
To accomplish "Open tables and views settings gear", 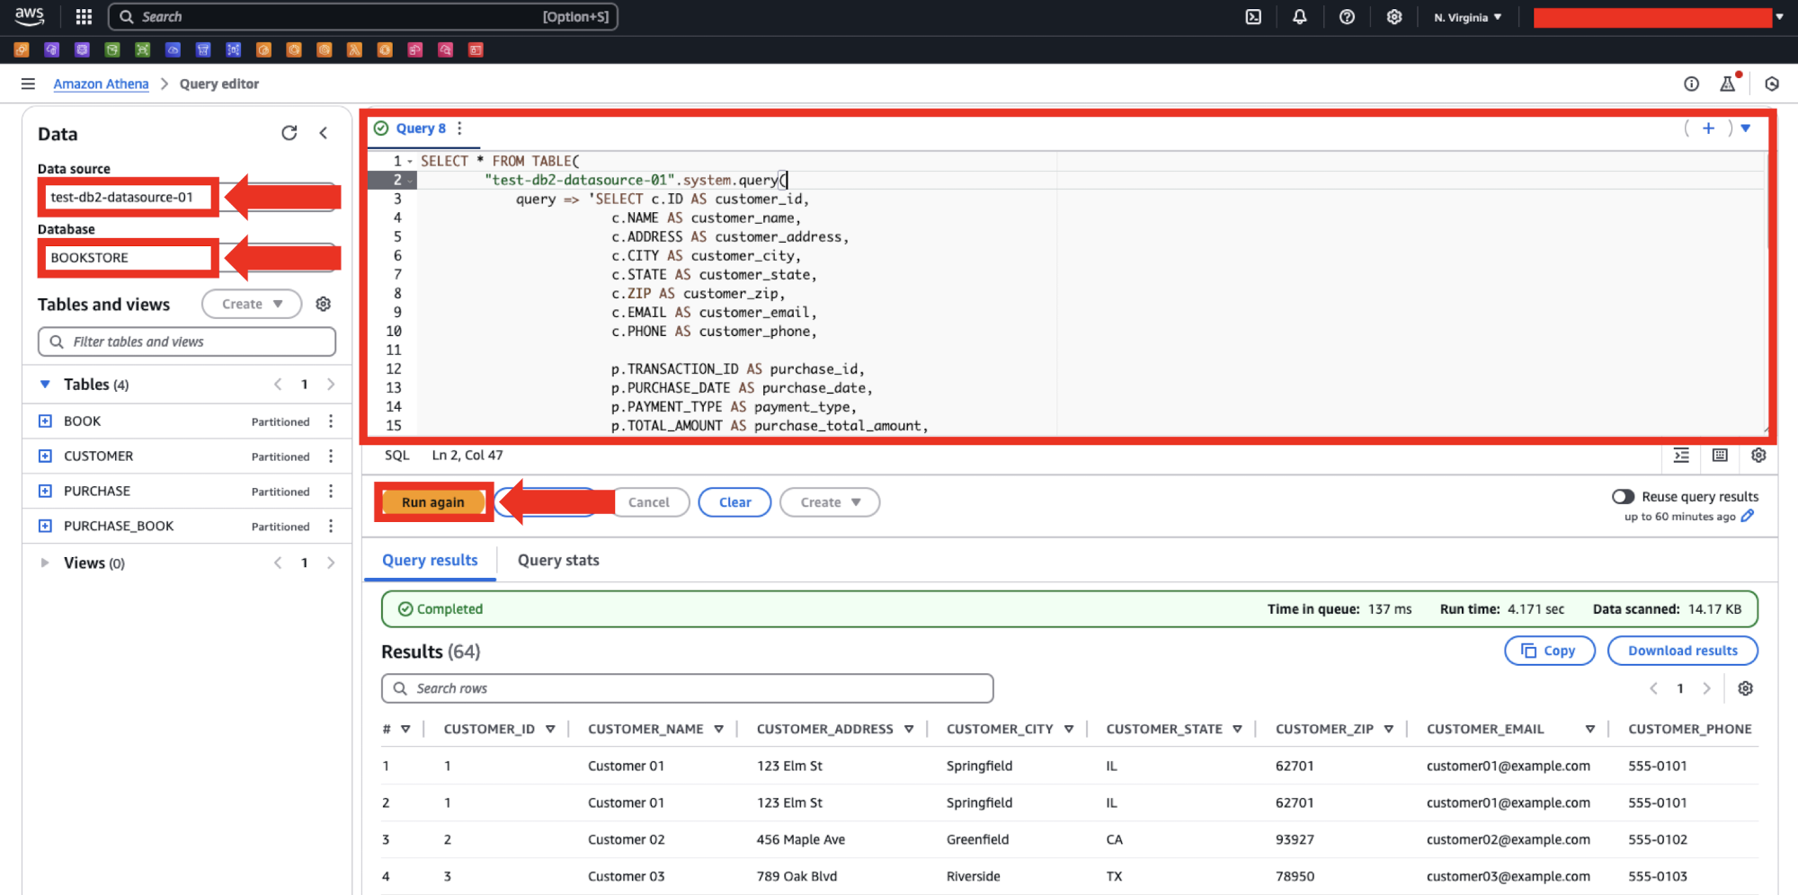I will pyautogui.click(x=323, y=304).
